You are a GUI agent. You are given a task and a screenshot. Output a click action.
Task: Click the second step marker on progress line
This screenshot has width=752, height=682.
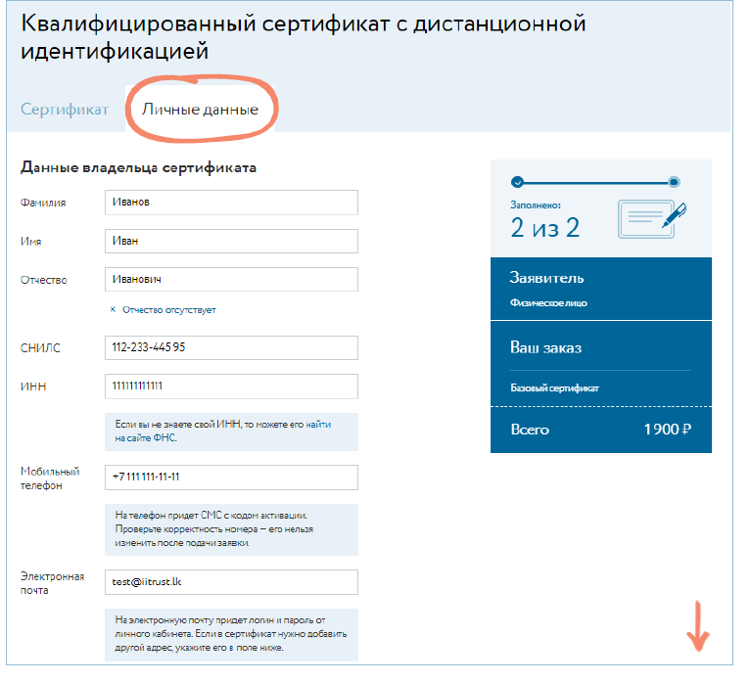click(674, 182)
